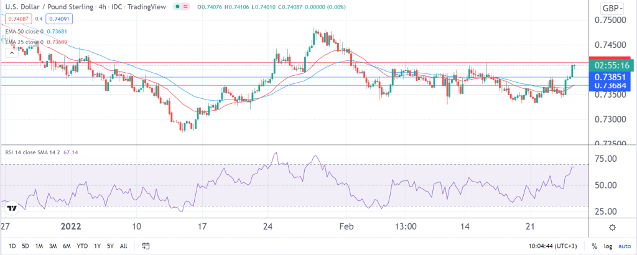Open the Go to date calendar icon
The width and height of the screenshot is (637, 255).
pyautogui.click(x=146, y=246)
